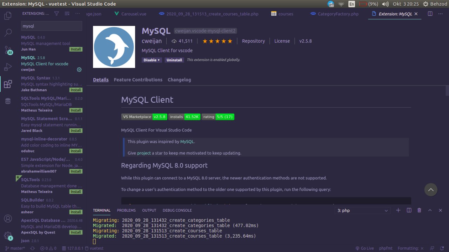Open the Details tab

coord(101,80)
